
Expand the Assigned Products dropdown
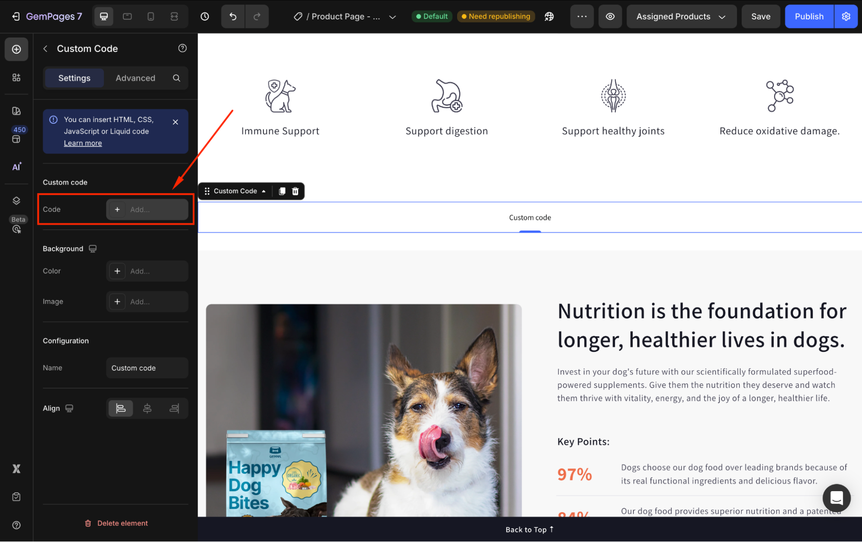(x=681, y=16)
